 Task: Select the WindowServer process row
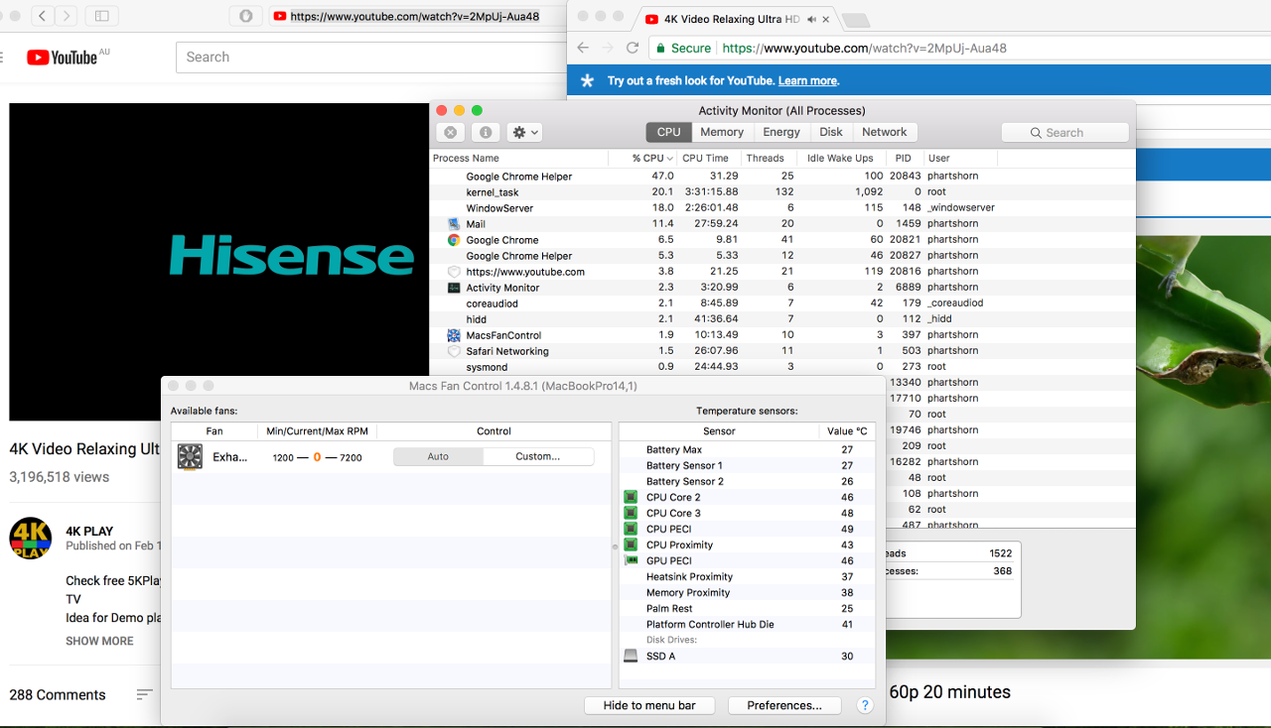pos(782,208)
